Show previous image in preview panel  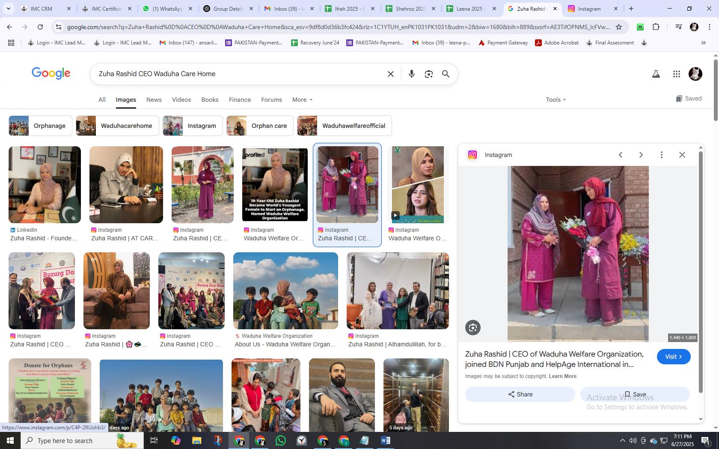click(620, 155)
